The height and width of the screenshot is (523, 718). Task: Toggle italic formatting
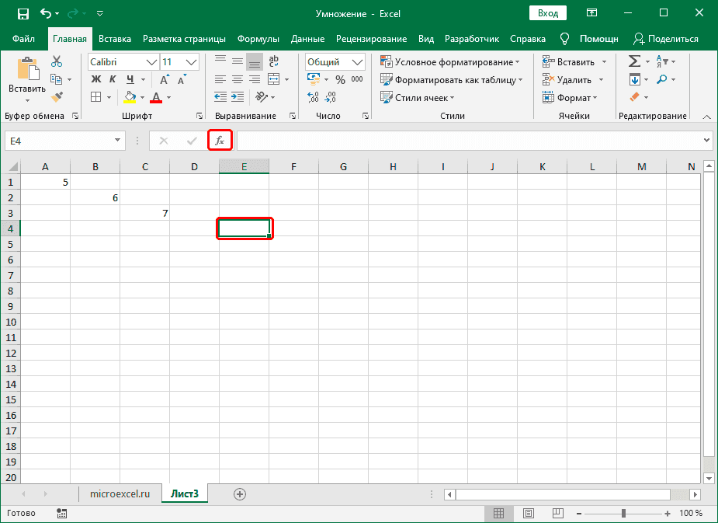111,78
